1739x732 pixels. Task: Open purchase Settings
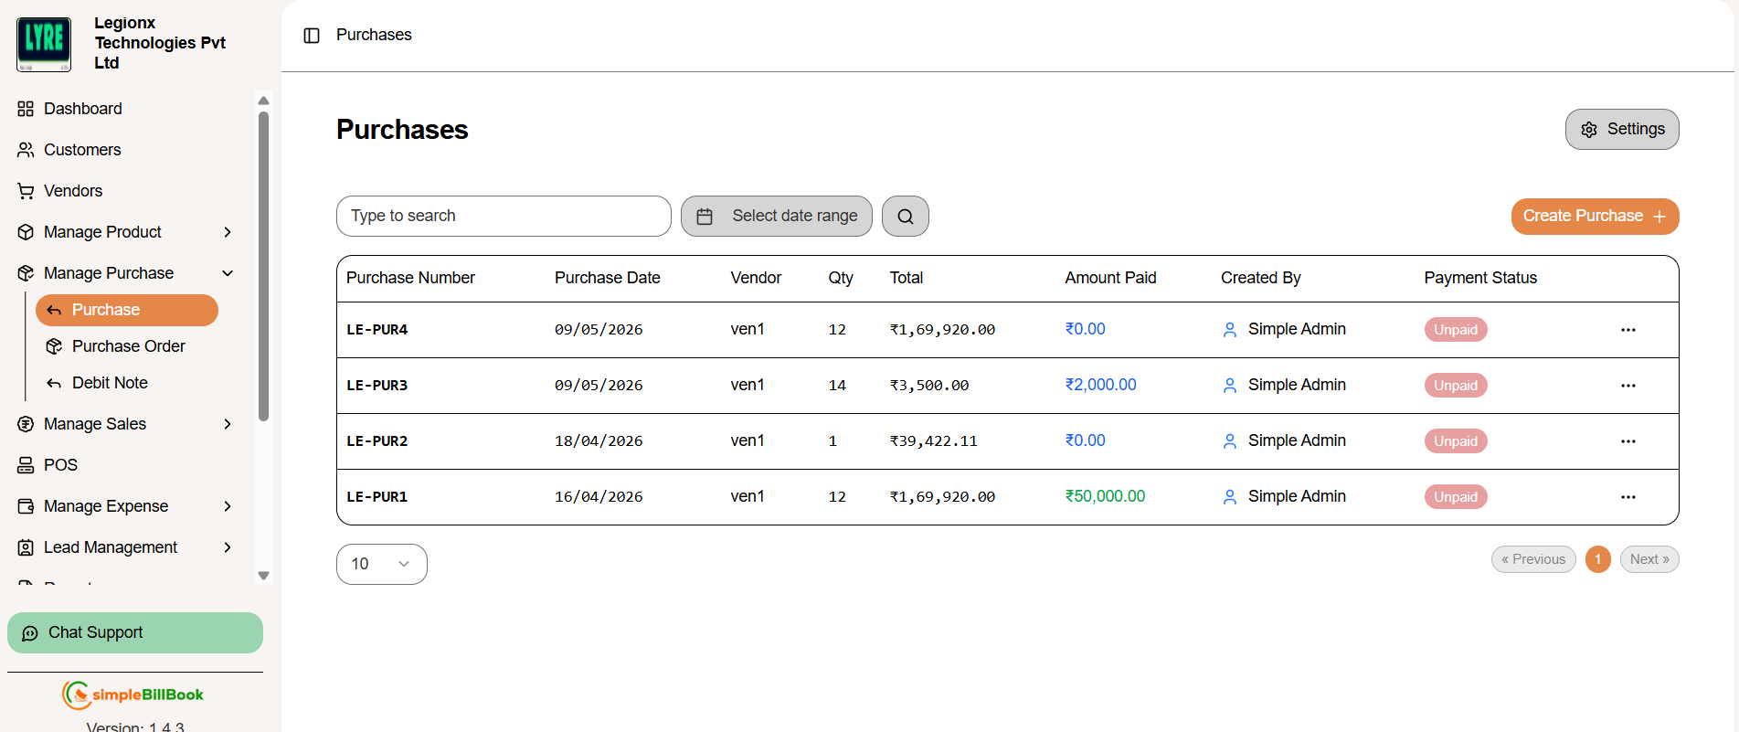click(x=1622, y=129)
